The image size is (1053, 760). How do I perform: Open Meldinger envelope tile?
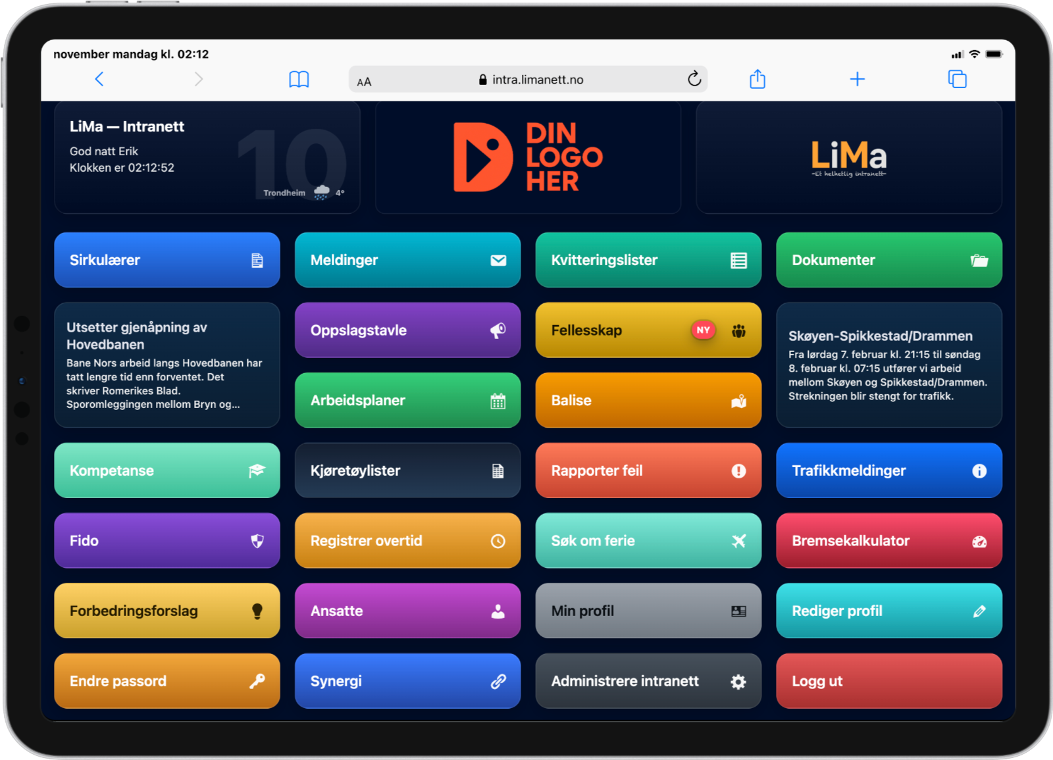(407, 260)
